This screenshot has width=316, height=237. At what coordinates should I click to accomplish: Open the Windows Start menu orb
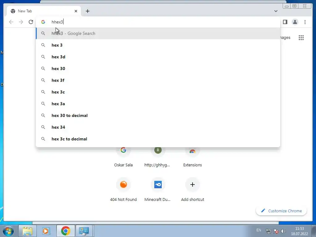(x=8, y=231)
